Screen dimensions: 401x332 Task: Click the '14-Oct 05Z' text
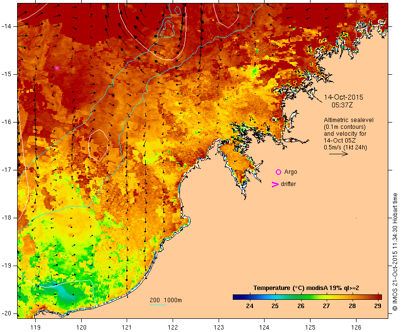click(339, 141)
